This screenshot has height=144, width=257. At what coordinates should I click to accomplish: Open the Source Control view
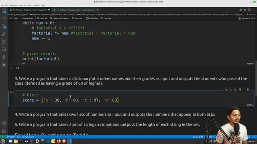(4, 26)
